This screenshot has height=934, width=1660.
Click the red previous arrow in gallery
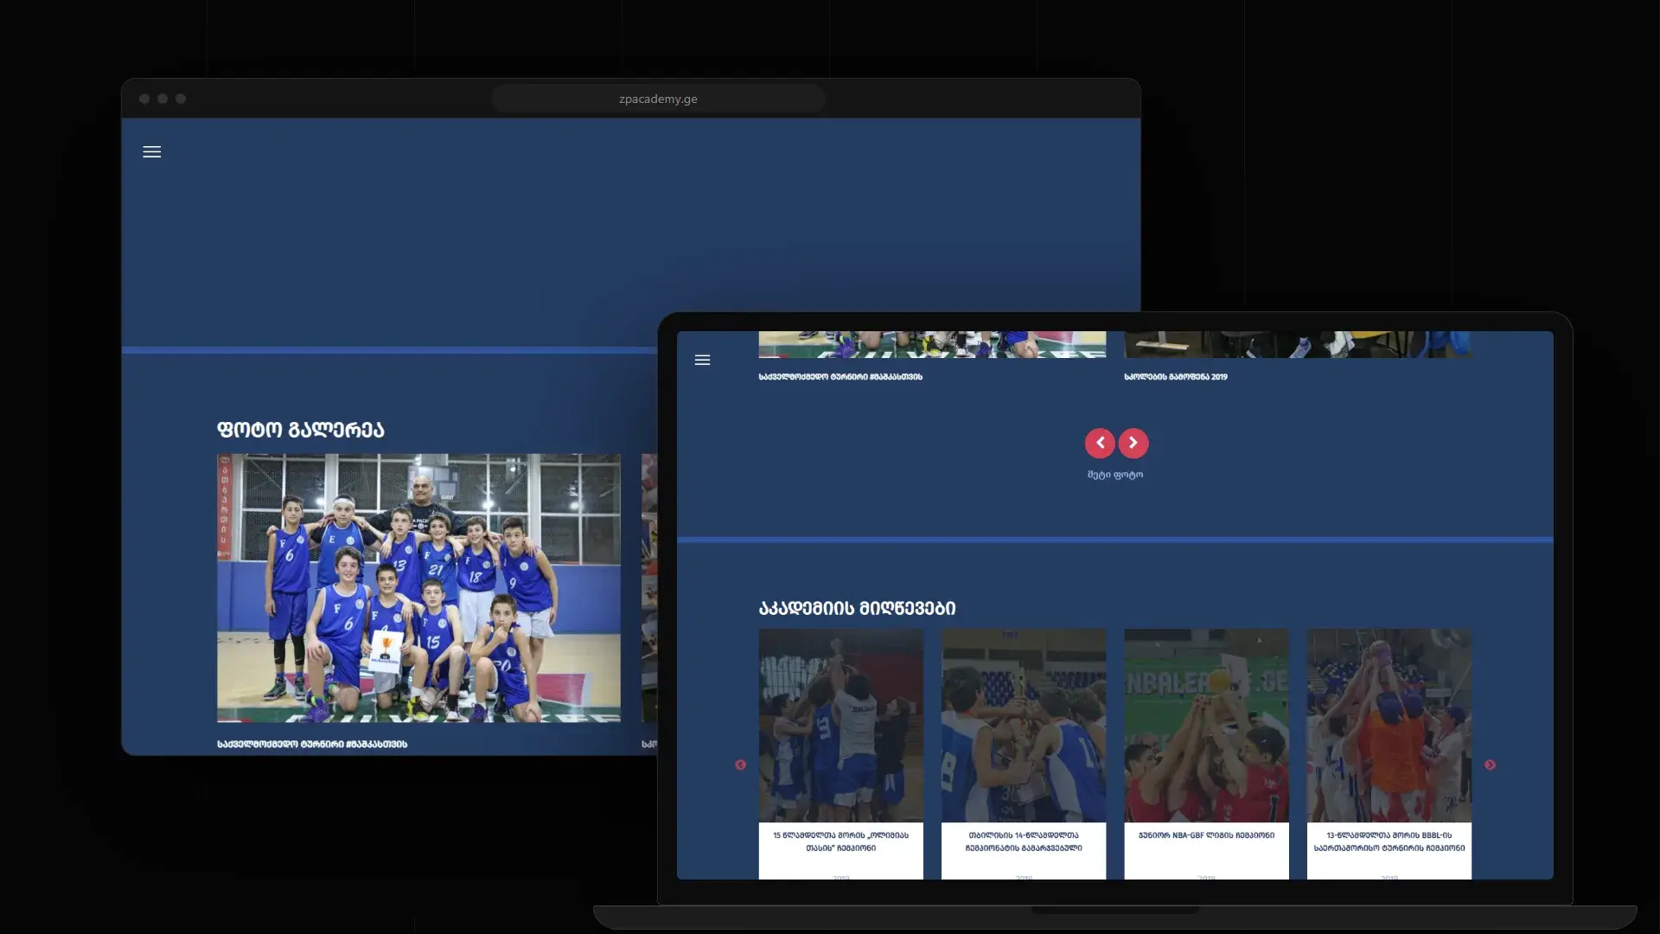1100,443
